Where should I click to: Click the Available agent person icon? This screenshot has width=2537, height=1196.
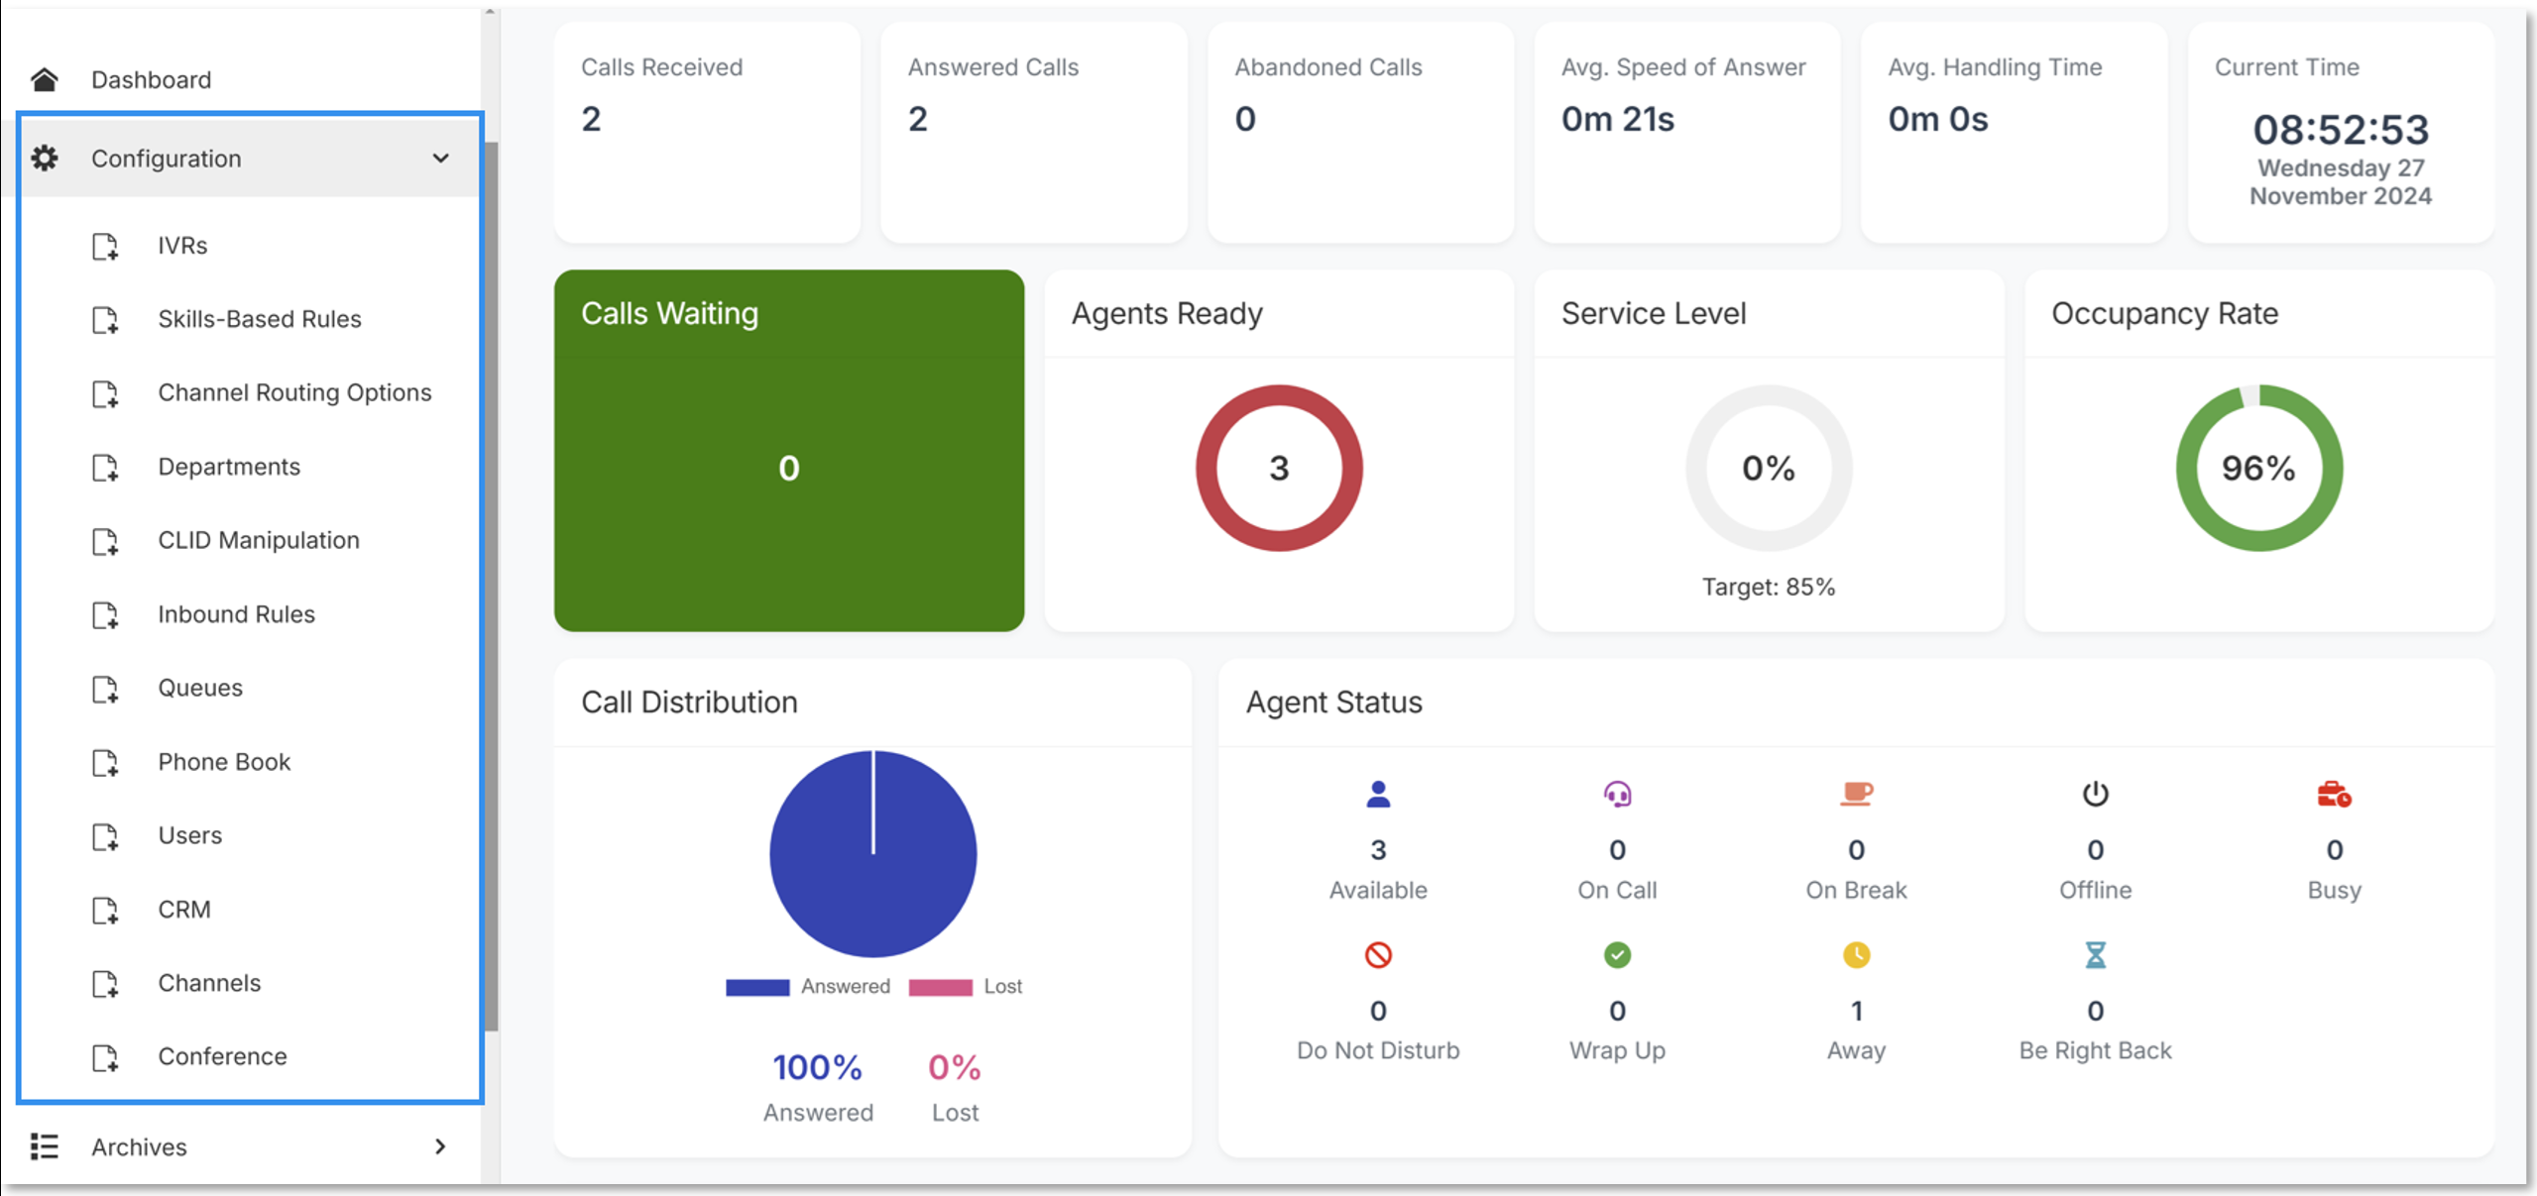tap(1378, 794)
